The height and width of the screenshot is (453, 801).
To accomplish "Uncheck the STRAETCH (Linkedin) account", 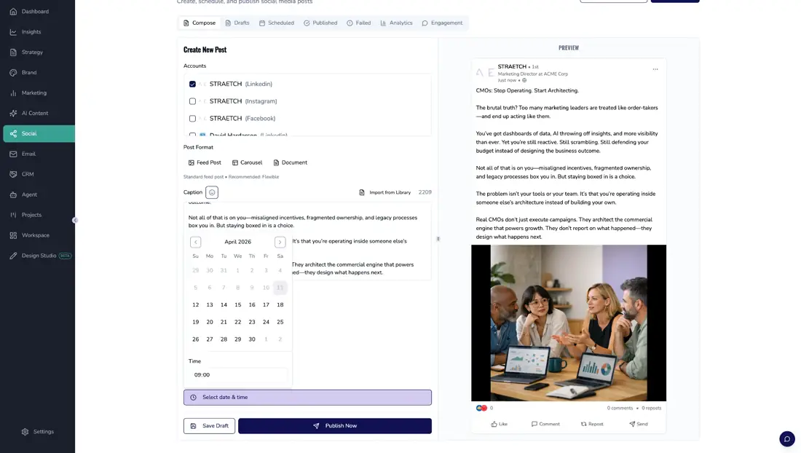I will click(x=192, y=84).
